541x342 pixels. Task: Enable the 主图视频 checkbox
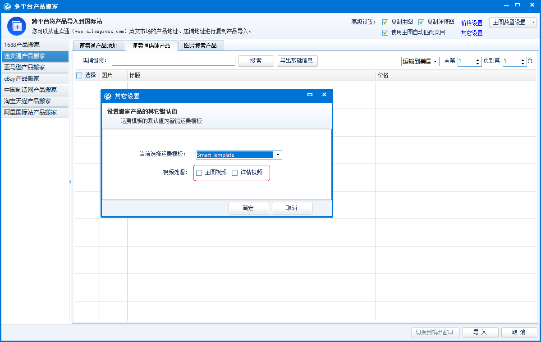tap(199, 173)
